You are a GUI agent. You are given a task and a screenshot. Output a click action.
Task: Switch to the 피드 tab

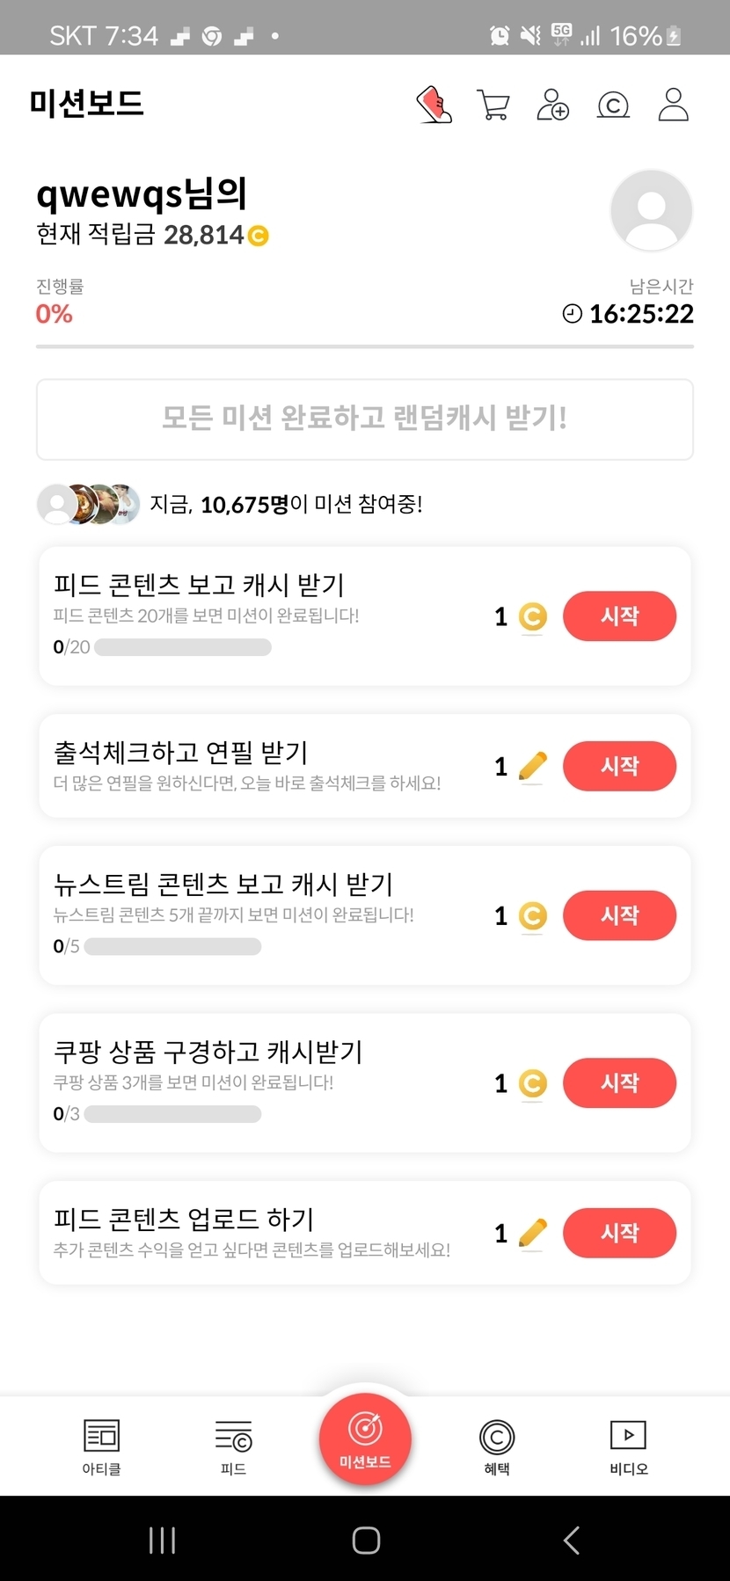pyautogui.click(x=233, y=1446)
